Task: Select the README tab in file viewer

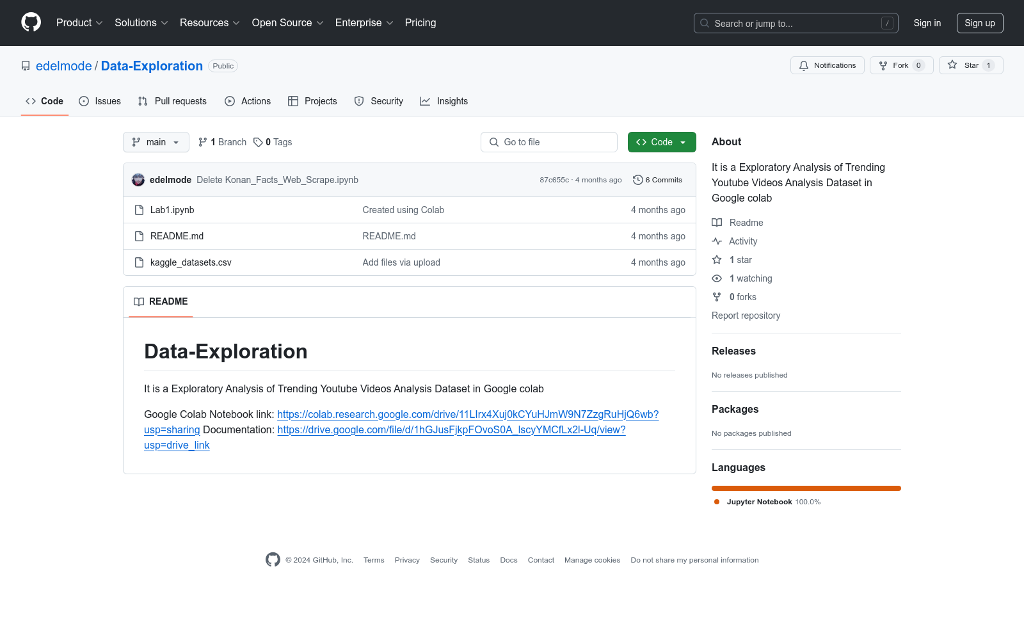Action: pos(161,301)
